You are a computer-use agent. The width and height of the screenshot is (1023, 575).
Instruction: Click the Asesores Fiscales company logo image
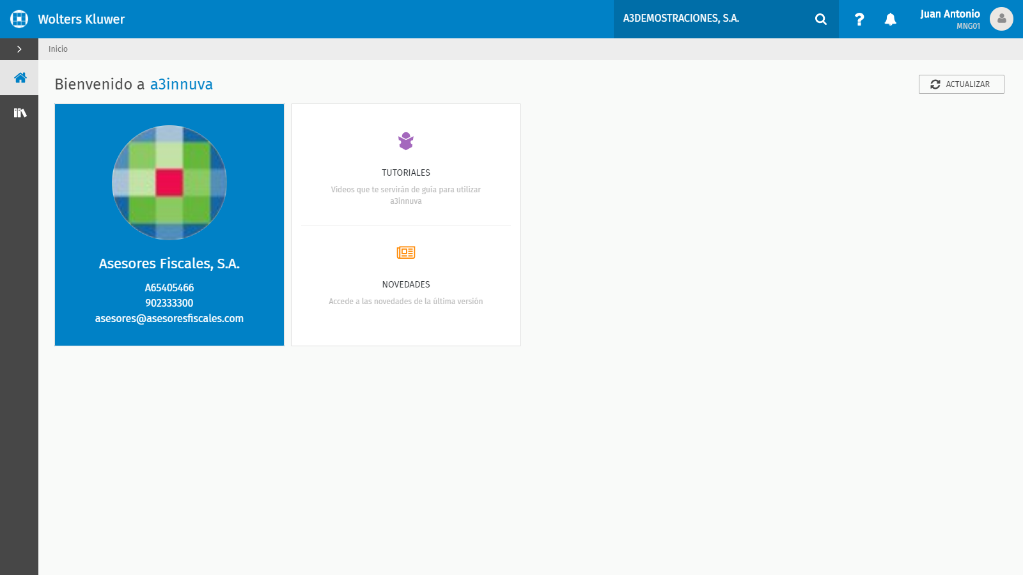click(169, 183)
